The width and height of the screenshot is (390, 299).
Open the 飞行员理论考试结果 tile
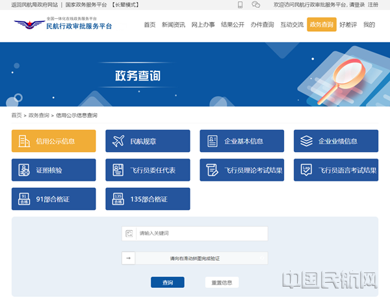click(242, 170)
